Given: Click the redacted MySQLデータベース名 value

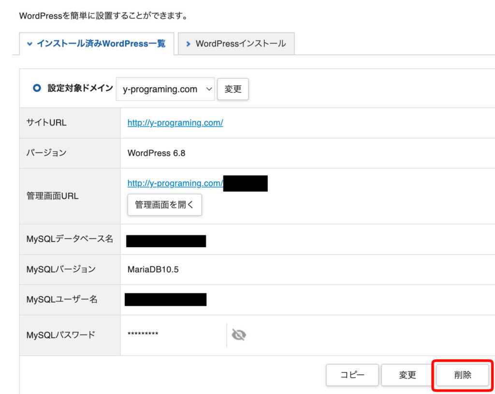Looking at the screenshot, I should [166, 241].
